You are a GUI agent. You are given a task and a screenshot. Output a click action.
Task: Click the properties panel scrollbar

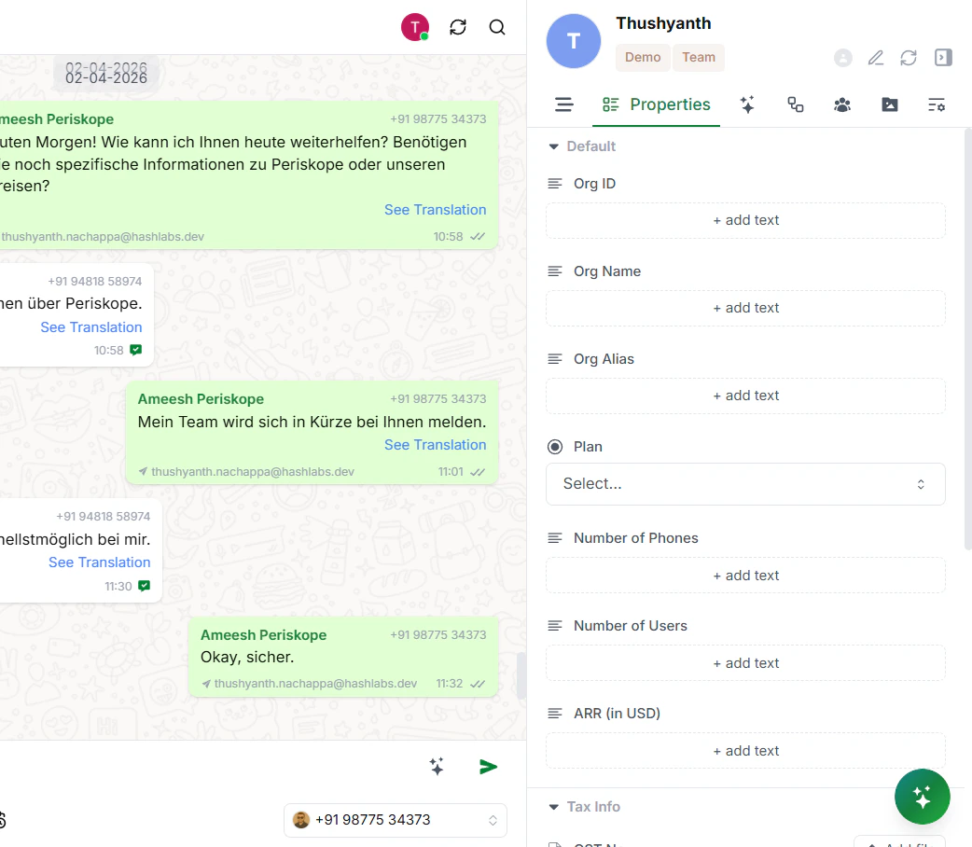967,339
